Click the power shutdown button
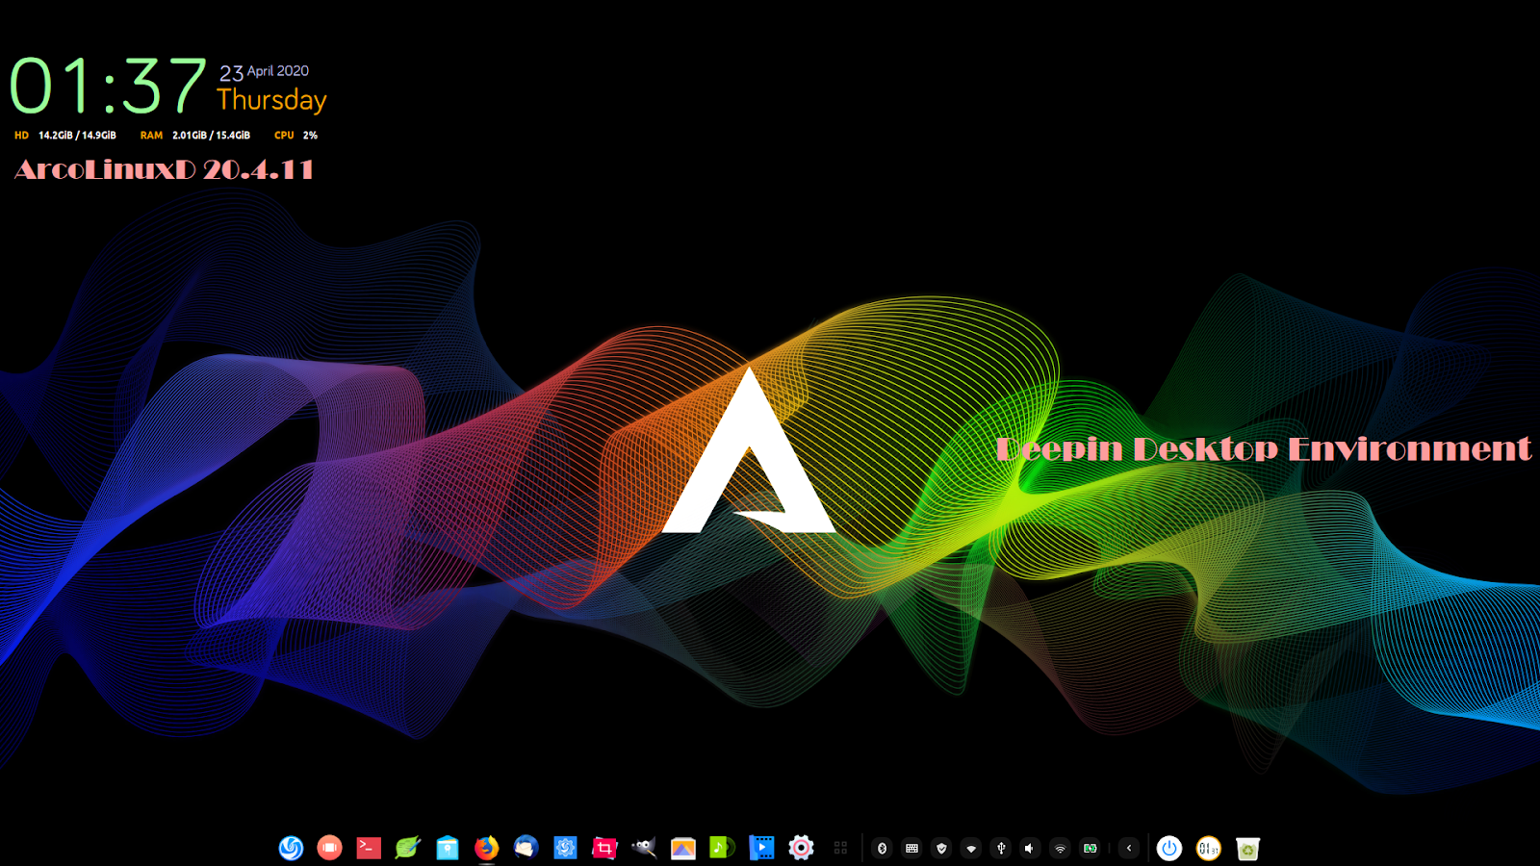This screenshot has height=866, width=1540. (1169, 848)
